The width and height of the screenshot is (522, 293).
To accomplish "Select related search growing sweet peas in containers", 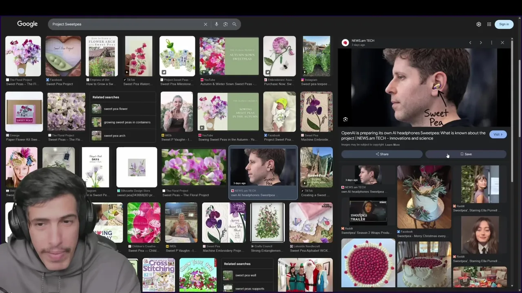I will 123,122.
